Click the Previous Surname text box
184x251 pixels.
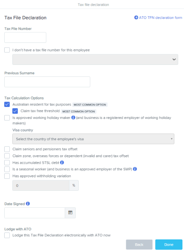pyautogui.click(x=47, y=82)
